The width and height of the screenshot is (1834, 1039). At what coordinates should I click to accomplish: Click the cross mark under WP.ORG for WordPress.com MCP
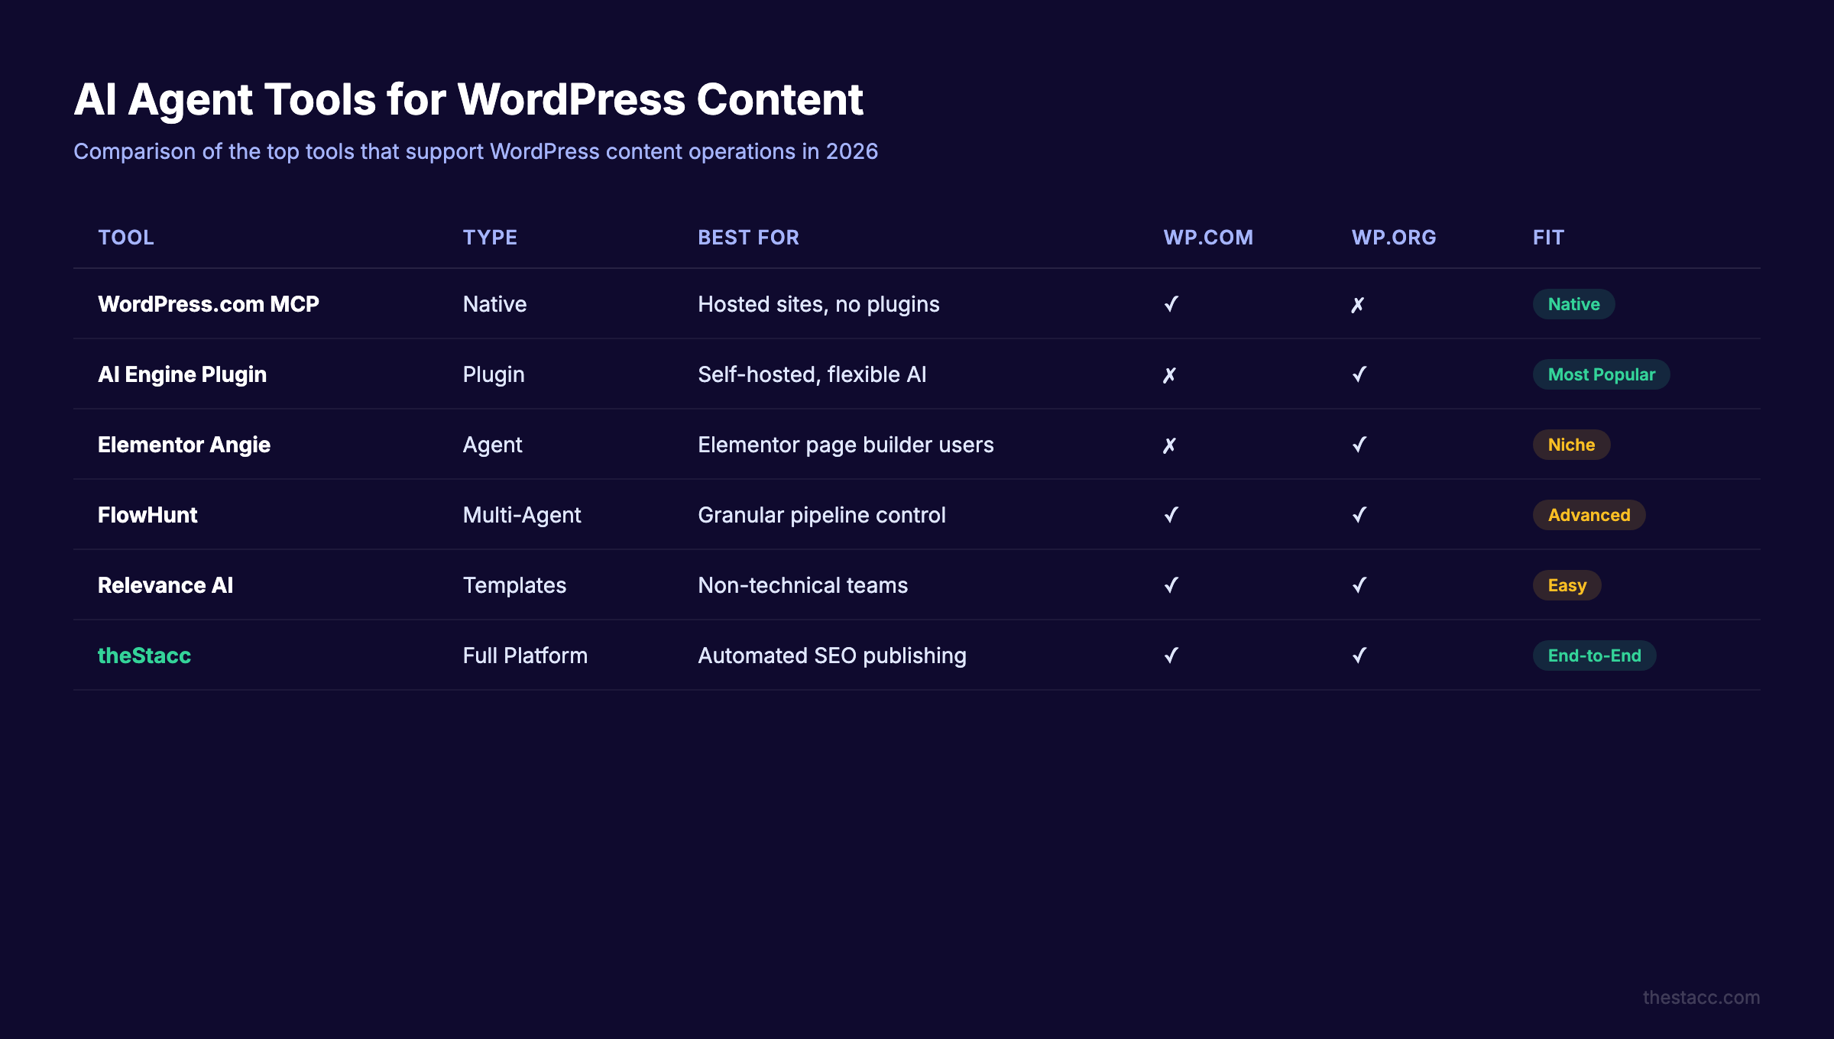pos(1359,304)
